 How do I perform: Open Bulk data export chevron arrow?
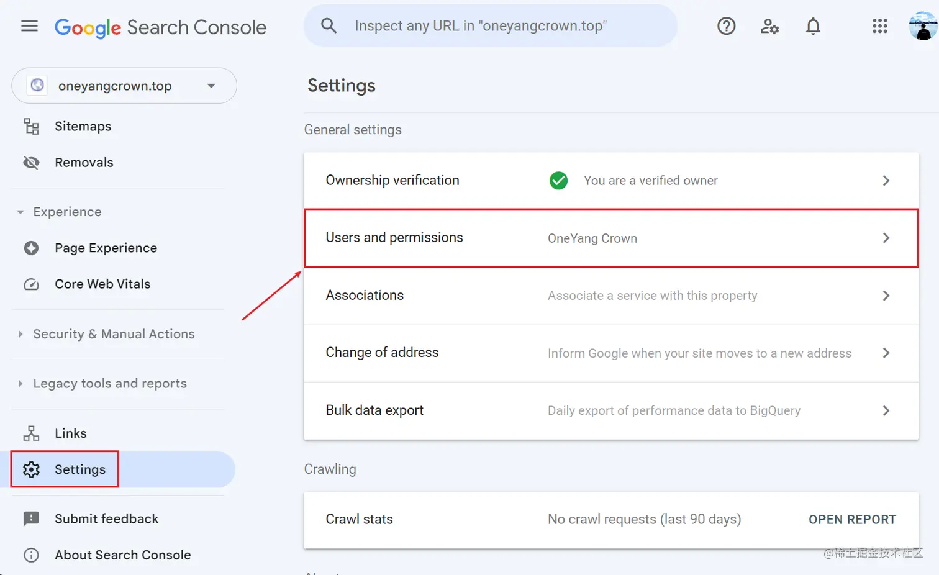(x=886, y=410)
